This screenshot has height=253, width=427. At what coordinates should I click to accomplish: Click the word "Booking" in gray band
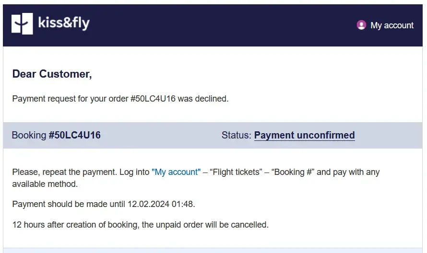click(x=29, y=135)
